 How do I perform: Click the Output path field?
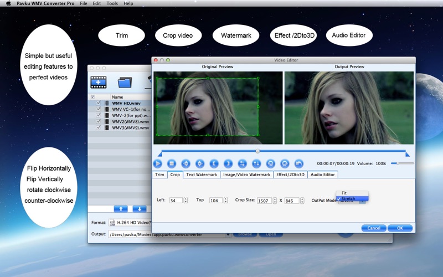click(x=167, y=234)
